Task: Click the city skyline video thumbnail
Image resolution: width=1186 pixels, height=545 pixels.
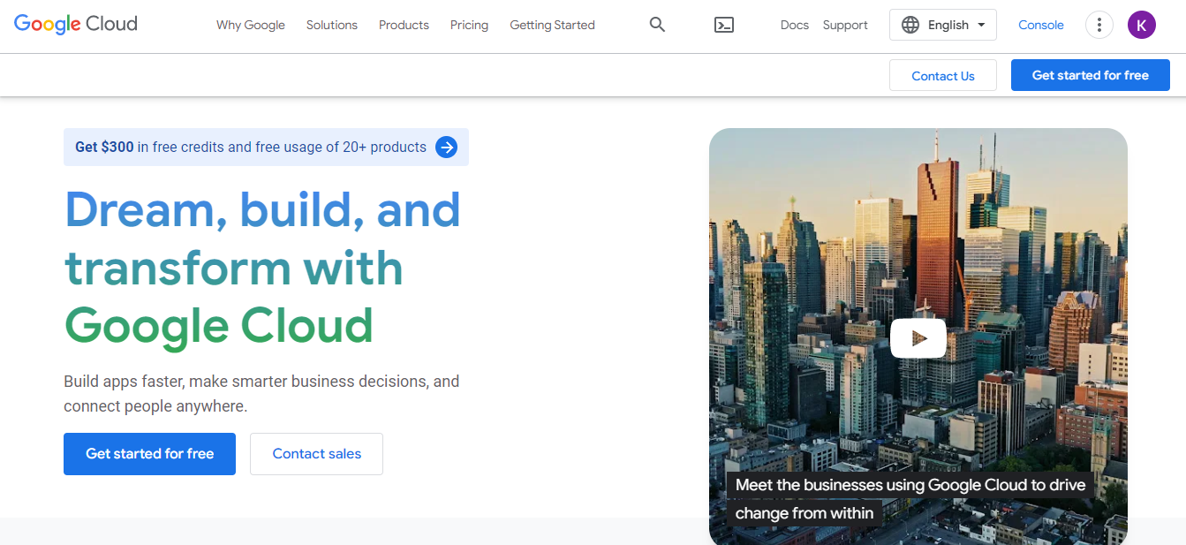Action: (x=918, y=337)
